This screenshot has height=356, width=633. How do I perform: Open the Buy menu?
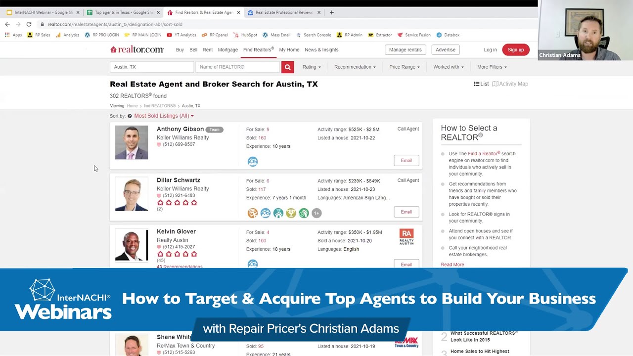tap(180, 49)
